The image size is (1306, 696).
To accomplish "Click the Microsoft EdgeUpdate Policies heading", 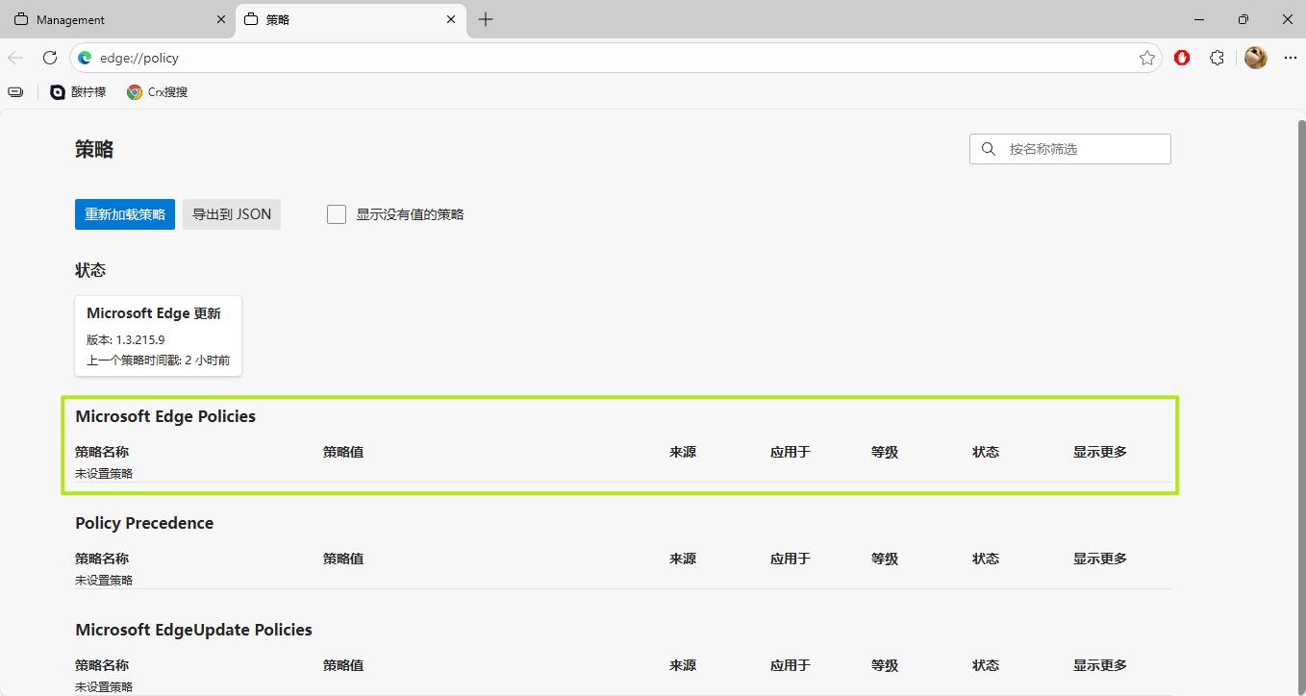I will tap(193, 630).
